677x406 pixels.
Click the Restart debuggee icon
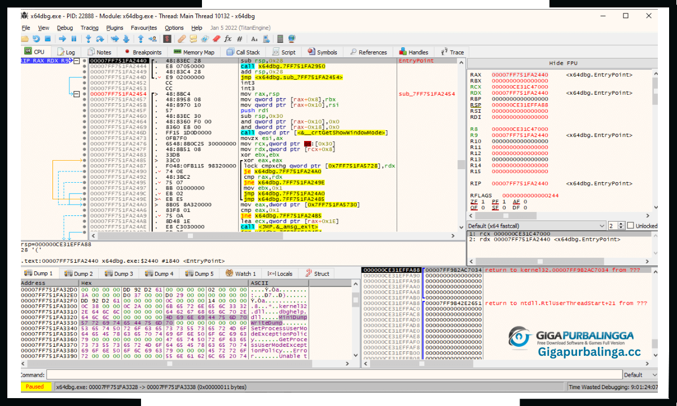(x=36, y=39)
